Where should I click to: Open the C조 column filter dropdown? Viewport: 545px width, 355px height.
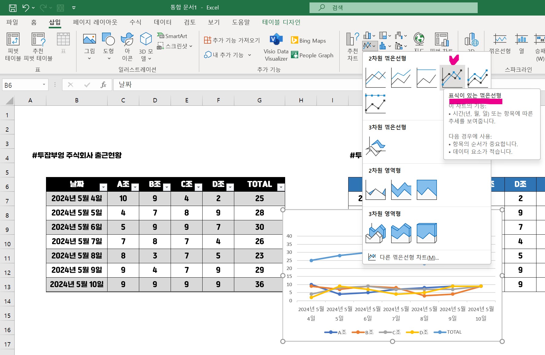point(198,187)
